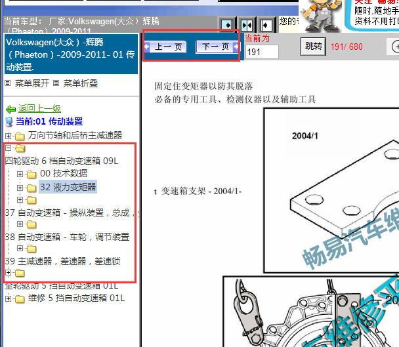This screenshot has height=347, width=399.
Task: Select 00 技术数据 tree item
Action: tap(64, 173)
